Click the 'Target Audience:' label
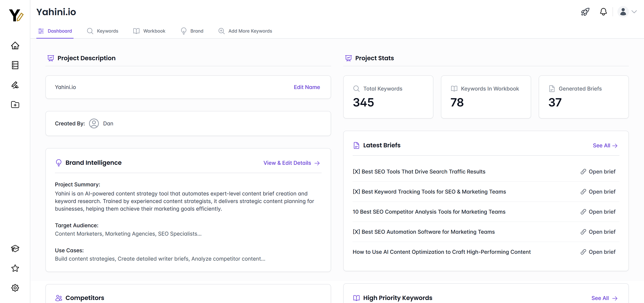The width and height of the screenshot is (644, 303). pyautogui.click(x=77, y=225)
